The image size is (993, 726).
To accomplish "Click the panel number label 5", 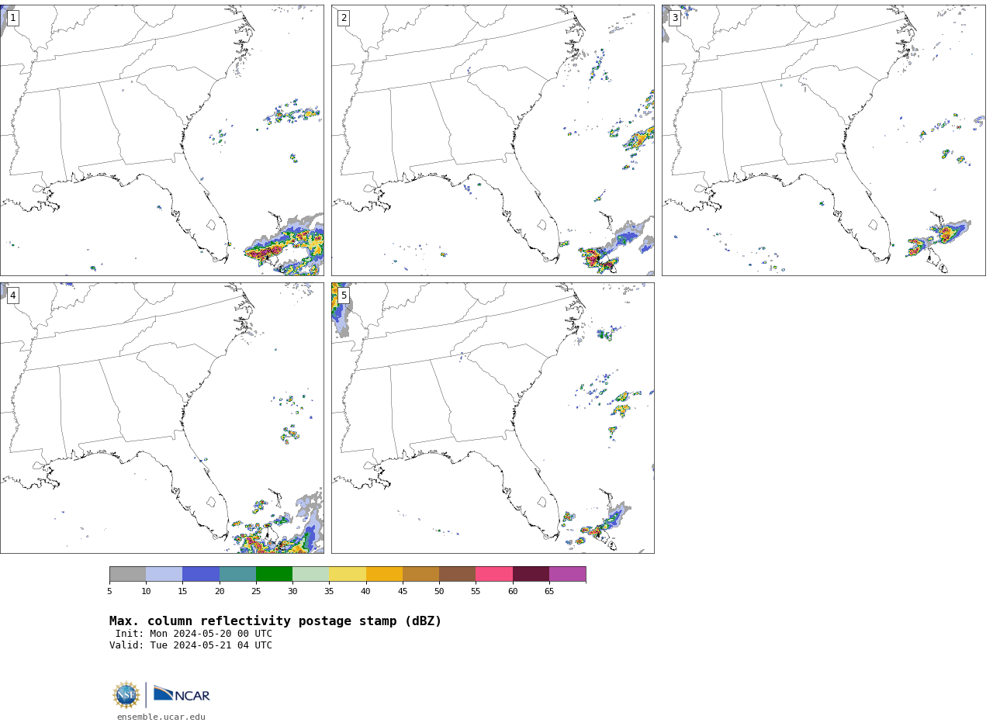I will point(344,296).
